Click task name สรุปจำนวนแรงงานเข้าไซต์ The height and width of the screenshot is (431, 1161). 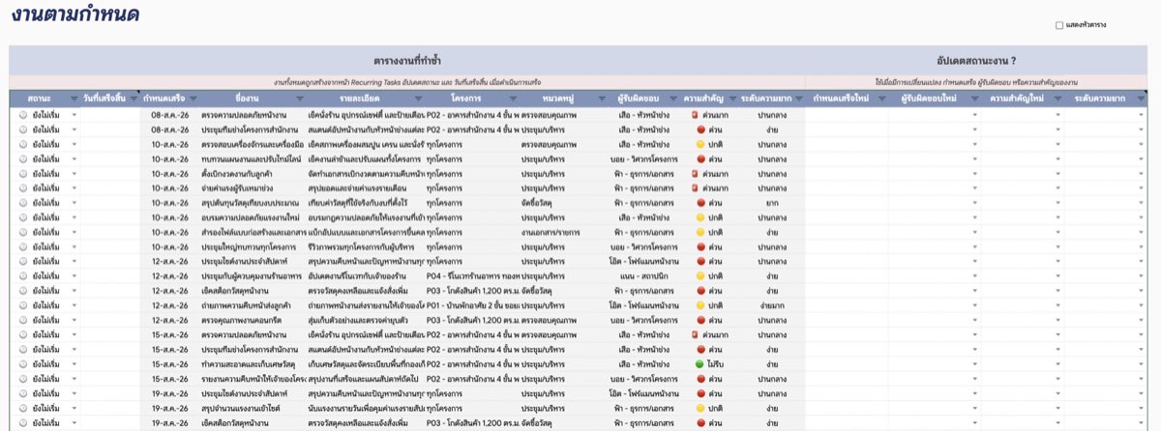click(242, 409)
